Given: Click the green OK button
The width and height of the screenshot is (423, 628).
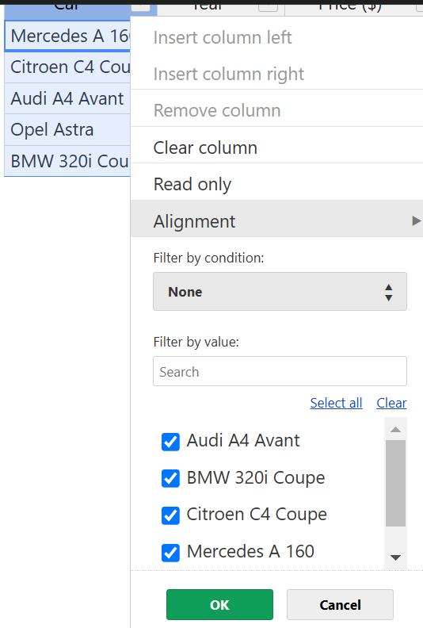Looking at the screenshot, I should tap(219, 604).
